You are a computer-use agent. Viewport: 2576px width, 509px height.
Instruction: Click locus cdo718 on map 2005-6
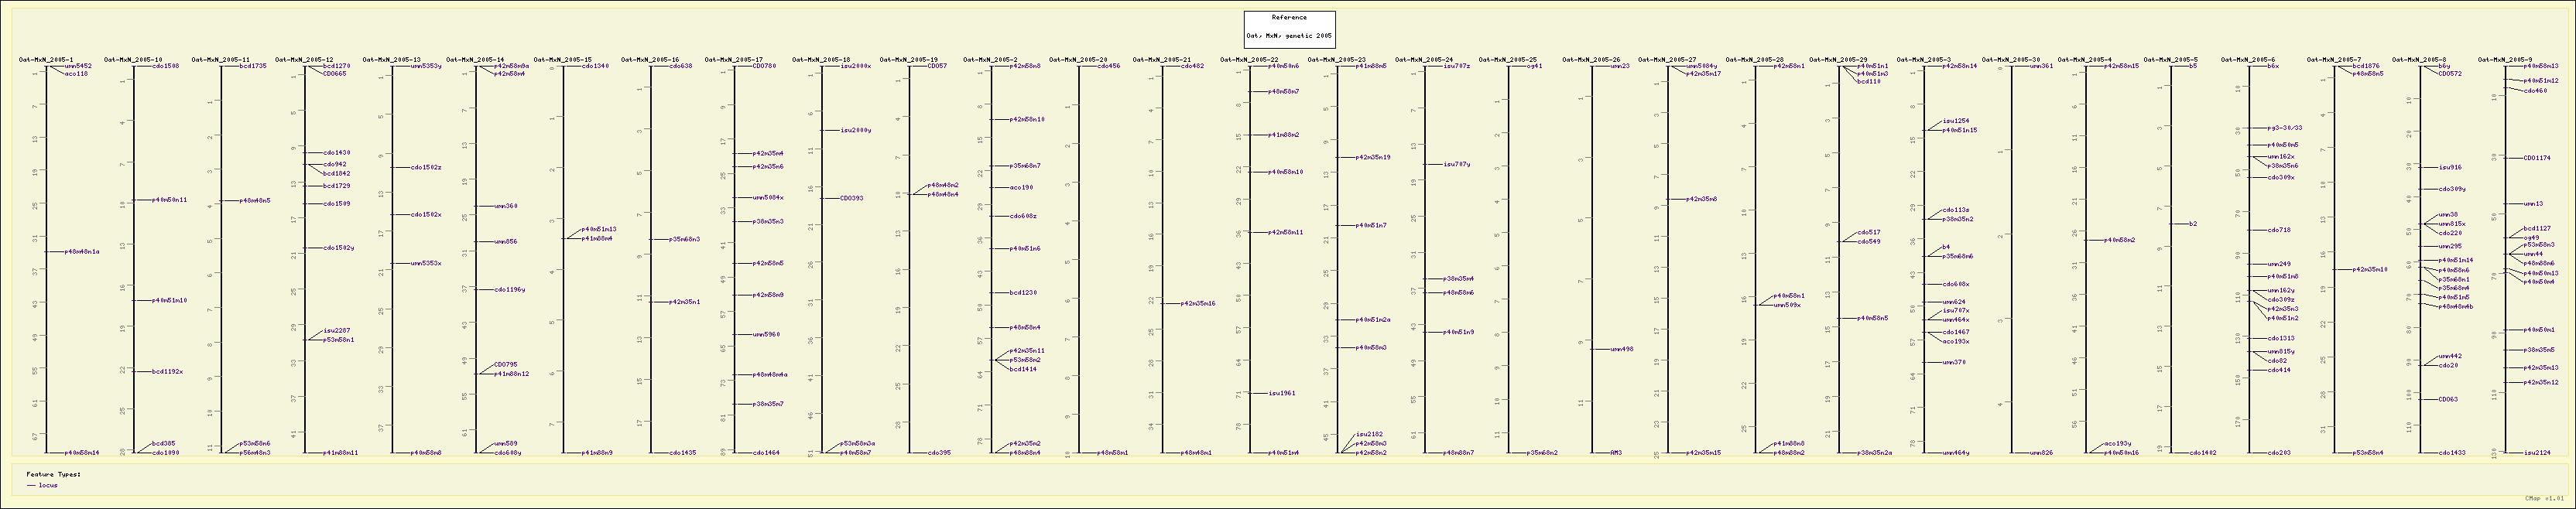click(x=2278, y=230)
